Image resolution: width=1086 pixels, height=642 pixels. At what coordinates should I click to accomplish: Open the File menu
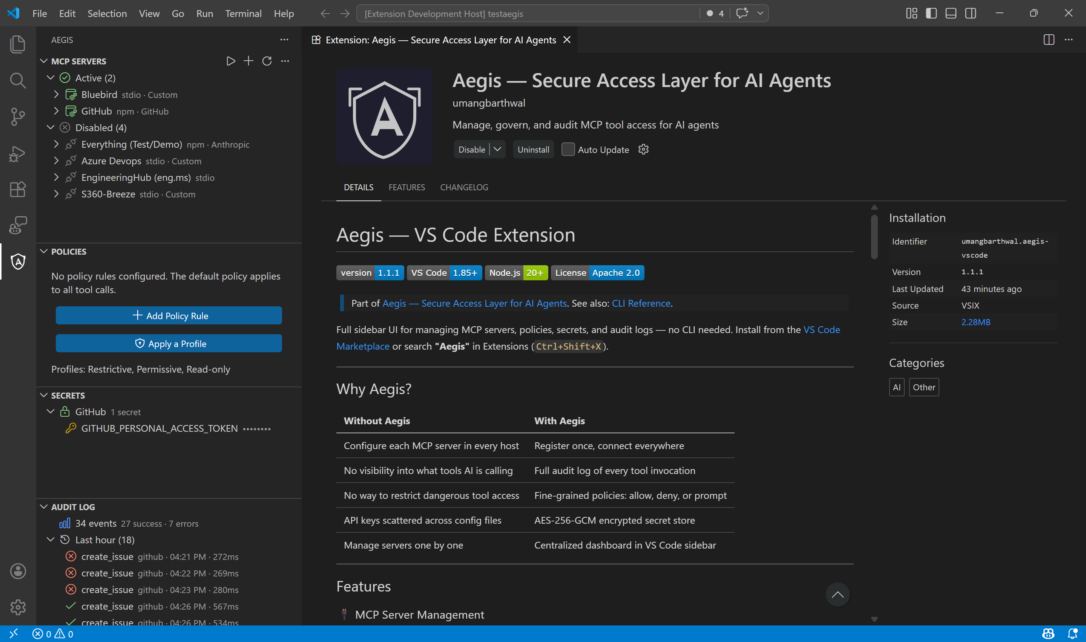(39, 14)
